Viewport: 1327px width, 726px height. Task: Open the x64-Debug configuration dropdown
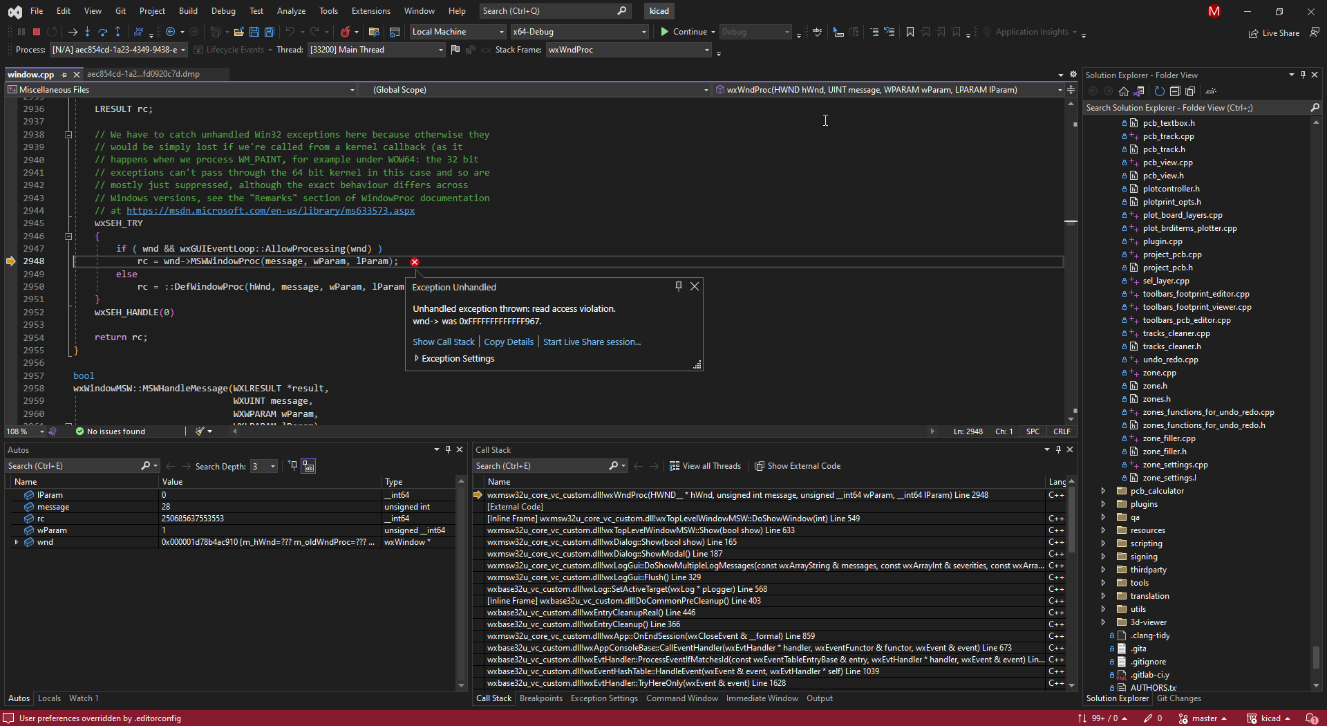[x=643, y=32]
